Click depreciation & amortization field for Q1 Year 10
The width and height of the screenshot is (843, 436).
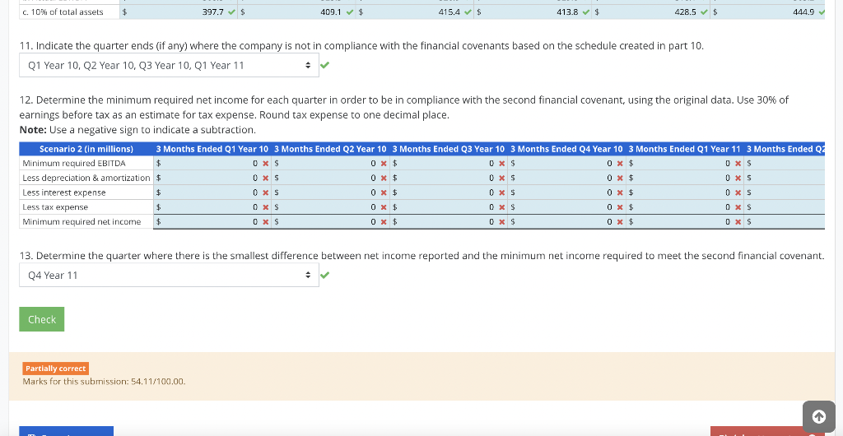point(211,178)
